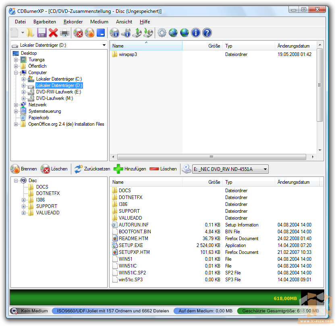Select SETUP.EXE in the compilation list

tap(131, 245)
